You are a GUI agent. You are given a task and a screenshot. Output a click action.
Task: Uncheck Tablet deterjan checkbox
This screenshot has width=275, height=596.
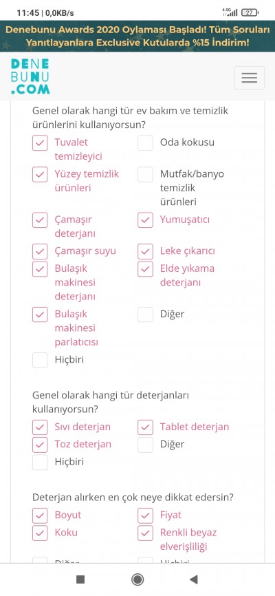tap(145, 427)
